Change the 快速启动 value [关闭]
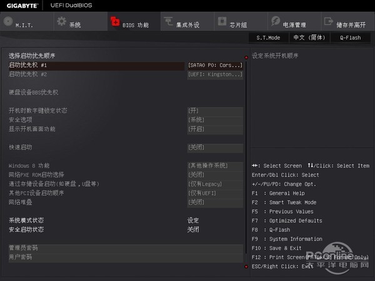This screenshot has width=375, height=281. (x=215, y=147)
